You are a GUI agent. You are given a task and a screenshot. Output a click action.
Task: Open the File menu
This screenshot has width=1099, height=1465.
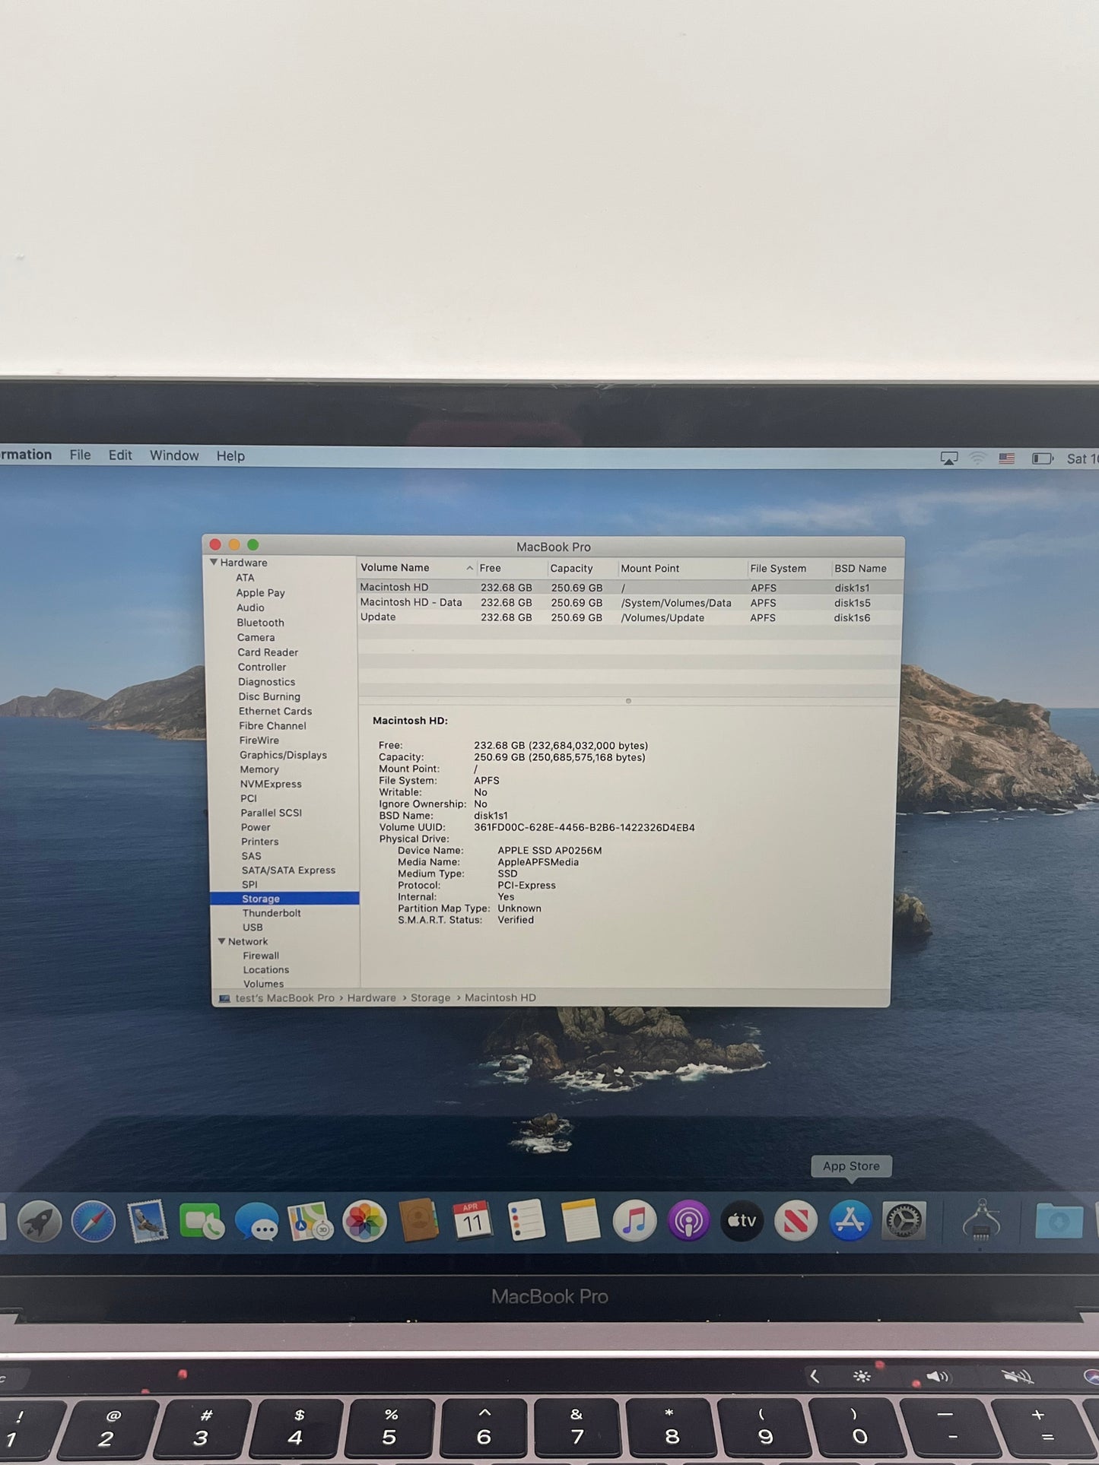(80, 455)
